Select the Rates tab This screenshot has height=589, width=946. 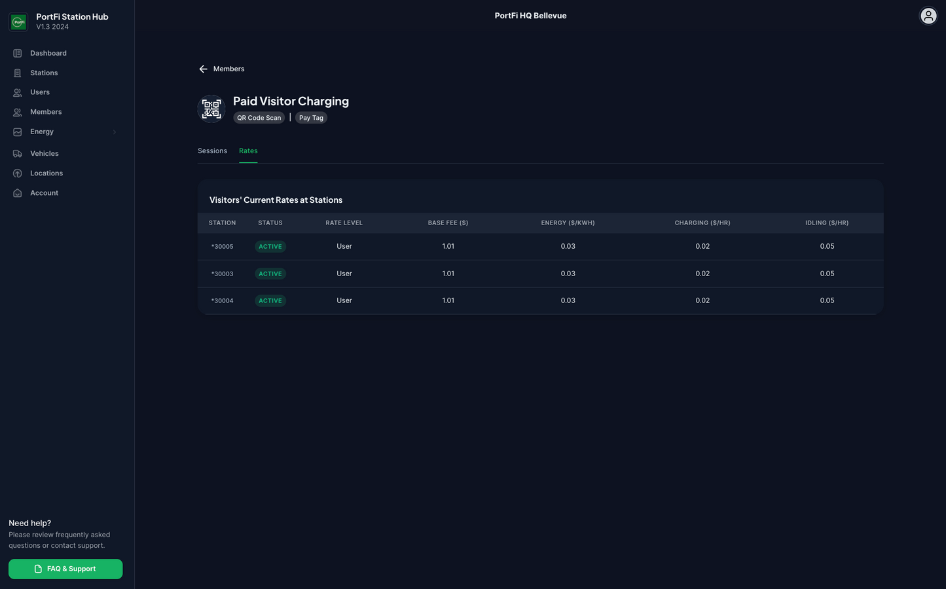tap(248, 151)
